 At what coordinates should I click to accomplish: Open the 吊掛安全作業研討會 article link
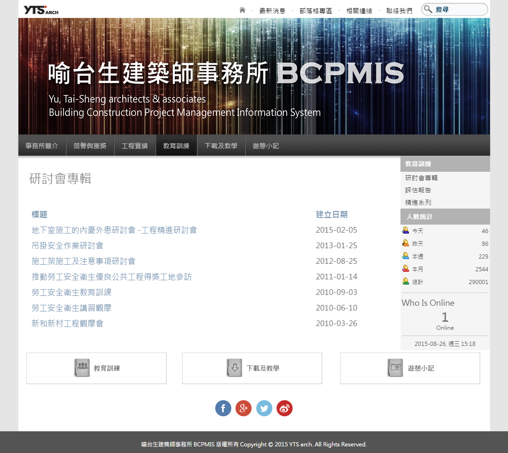pyautogui.click(x=67, y=245)
